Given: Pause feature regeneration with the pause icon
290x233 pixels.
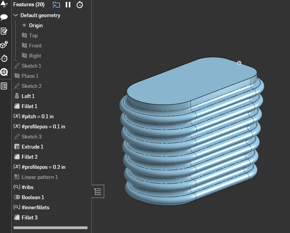Looking at the screenshot, I should pyautogui.click(x=68, y=5).
